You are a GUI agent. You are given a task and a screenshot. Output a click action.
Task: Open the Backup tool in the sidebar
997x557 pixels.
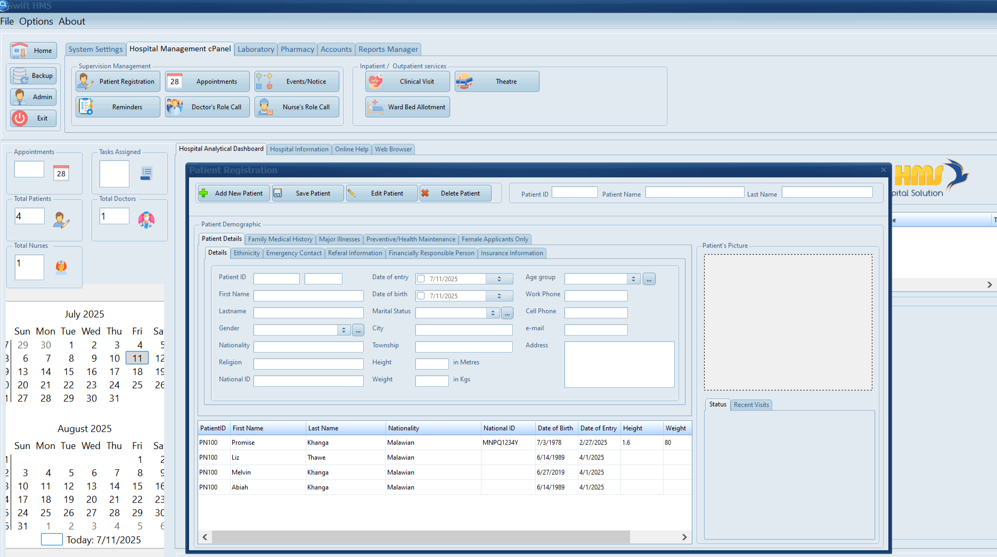tap(33, 75)
